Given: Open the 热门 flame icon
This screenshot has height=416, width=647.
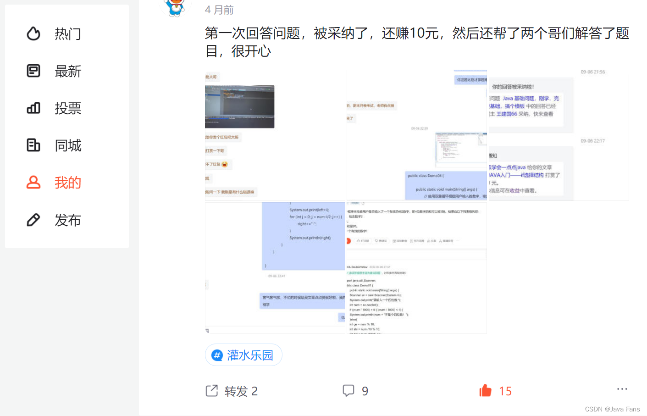Looking at the screenshot, I should point(33,33).
